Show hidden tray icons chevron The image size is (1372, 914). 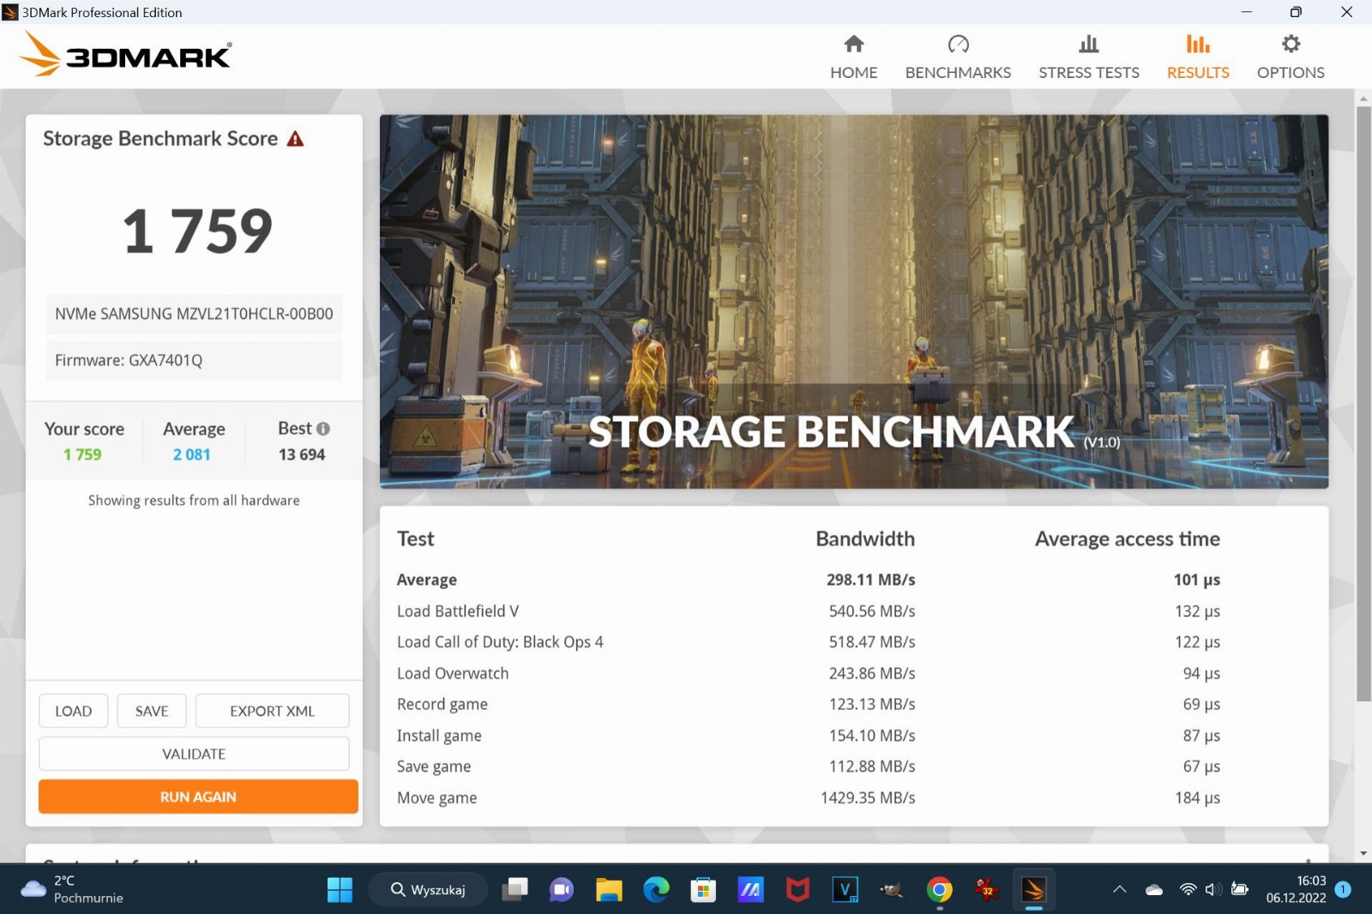pyautogui.click(x=1120, y=890)
